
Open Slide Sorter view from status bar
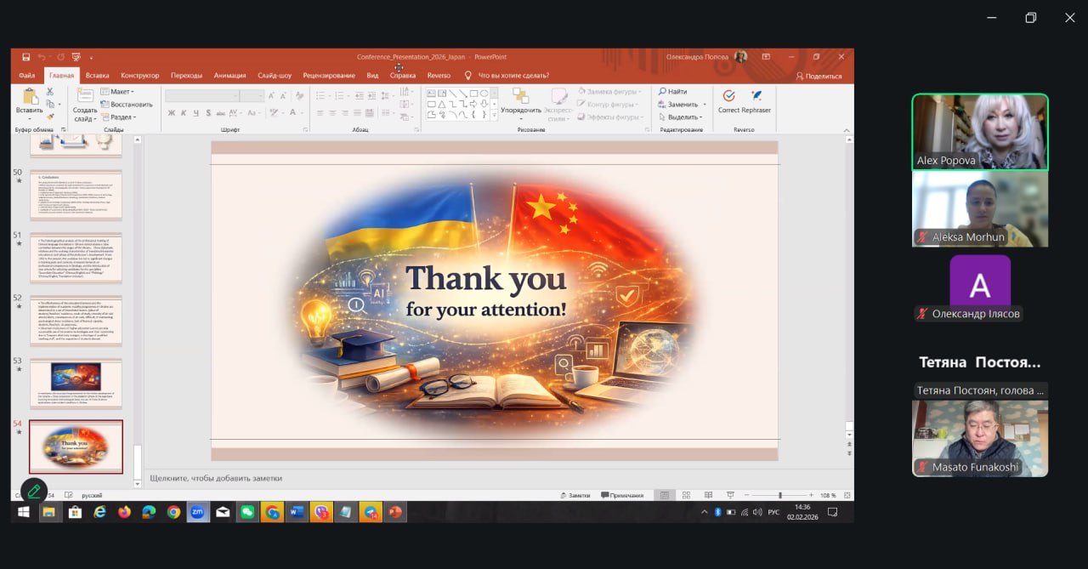click(686, 495)
